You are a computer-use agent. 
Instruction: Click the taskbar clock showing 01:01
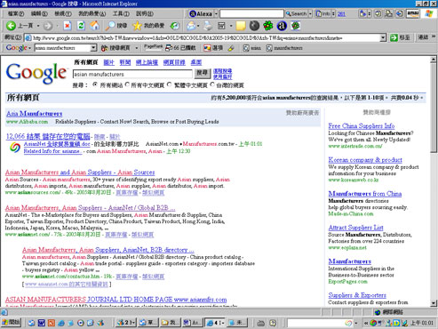pos(422,323)
